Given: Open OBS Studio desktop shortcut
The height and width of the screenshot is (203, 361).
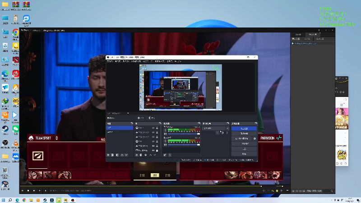Looking at the screenshot, I should 5,144.
